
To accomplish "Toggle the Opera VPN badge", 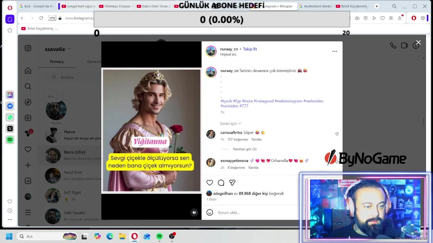I will tap(52, 18).
